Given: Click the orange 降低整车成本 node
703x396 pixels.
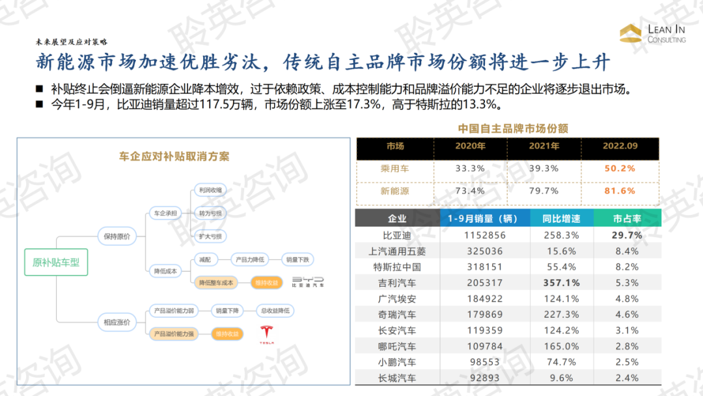Looking at the screenshot, I should pyautogui.click(x=216, y=283).
